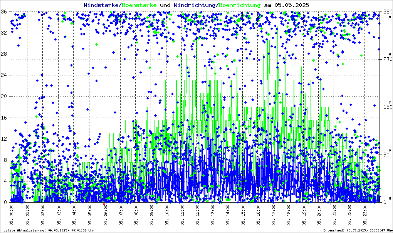Click the 'S' compass label above 180
Image resolution: width=393 pixels, height=233 pixels.
coord(390,102)
